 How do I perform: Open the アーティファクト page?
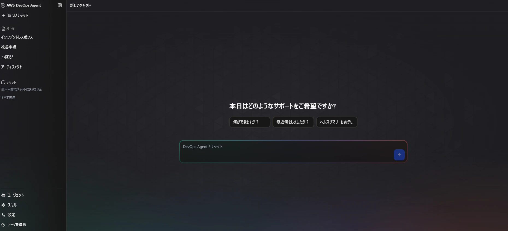tap(11, 67)
